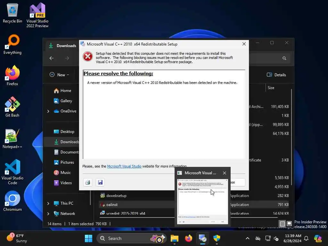Open the Everything search desktop icon

coord(12,45)
